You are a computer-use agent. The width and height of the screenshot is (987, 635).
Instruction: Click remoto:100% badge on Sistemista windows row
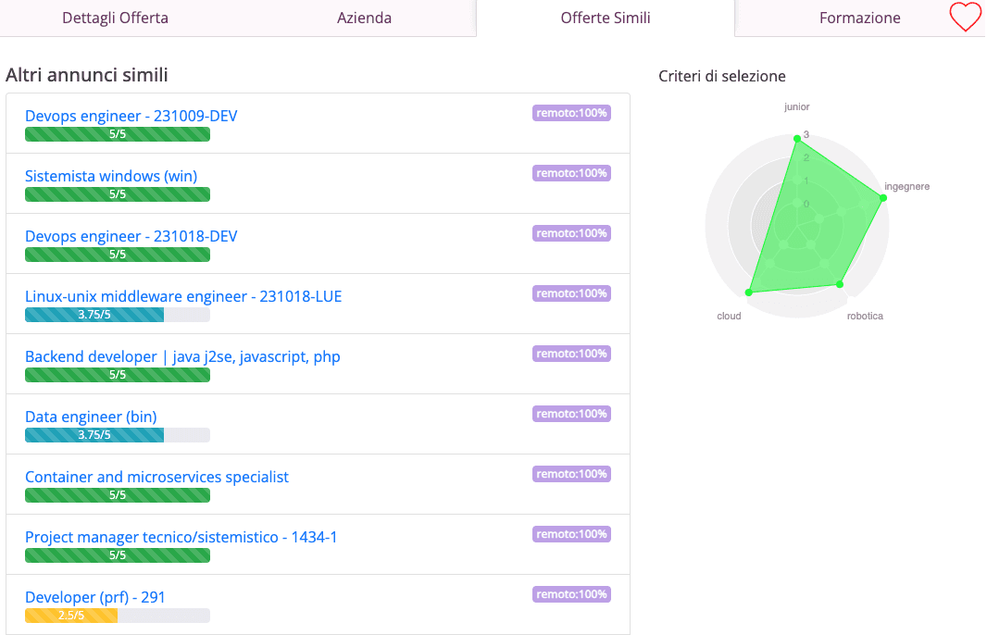[x=571, y=173]
